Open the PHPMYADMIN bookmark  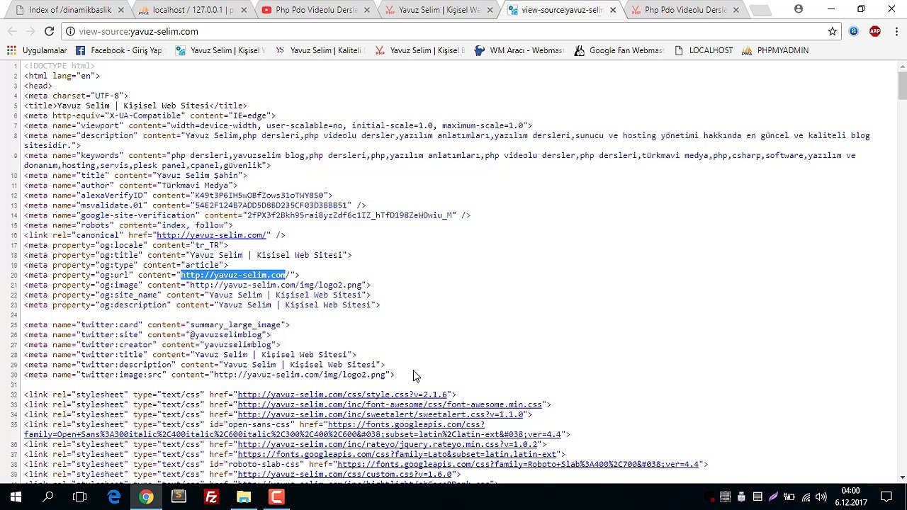pos(774,50)
